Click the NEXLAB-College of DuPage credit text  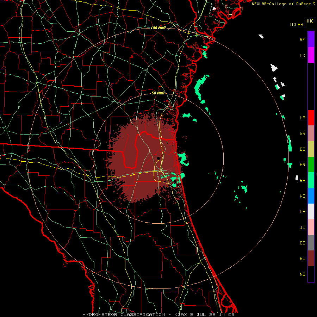click(x=282, y=4)
